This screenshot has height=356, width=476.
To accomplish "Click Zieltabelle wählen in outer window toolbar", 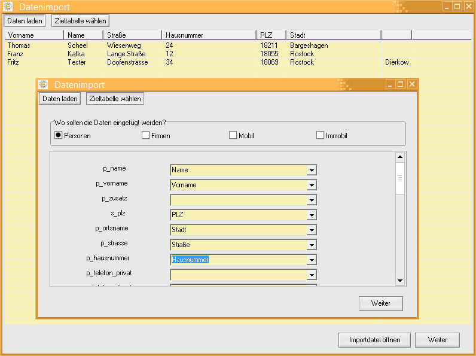I will tap(80, 20).
